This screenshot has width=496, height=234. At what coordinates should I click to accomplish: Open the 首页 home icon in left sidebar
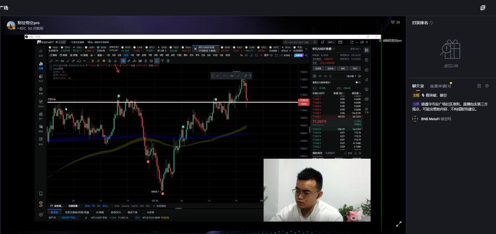click(x=41, y=53)
